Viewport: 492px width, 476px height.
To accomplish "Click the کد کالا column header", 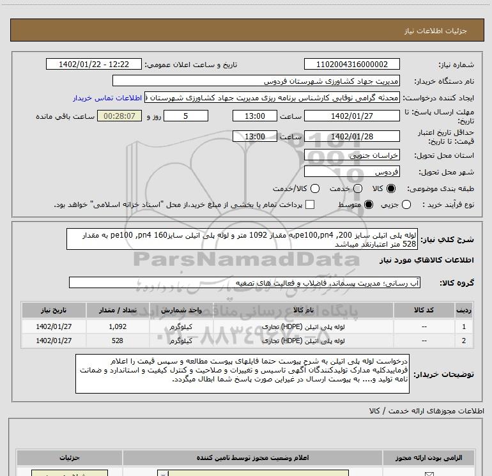I will (x=424, y=310).
